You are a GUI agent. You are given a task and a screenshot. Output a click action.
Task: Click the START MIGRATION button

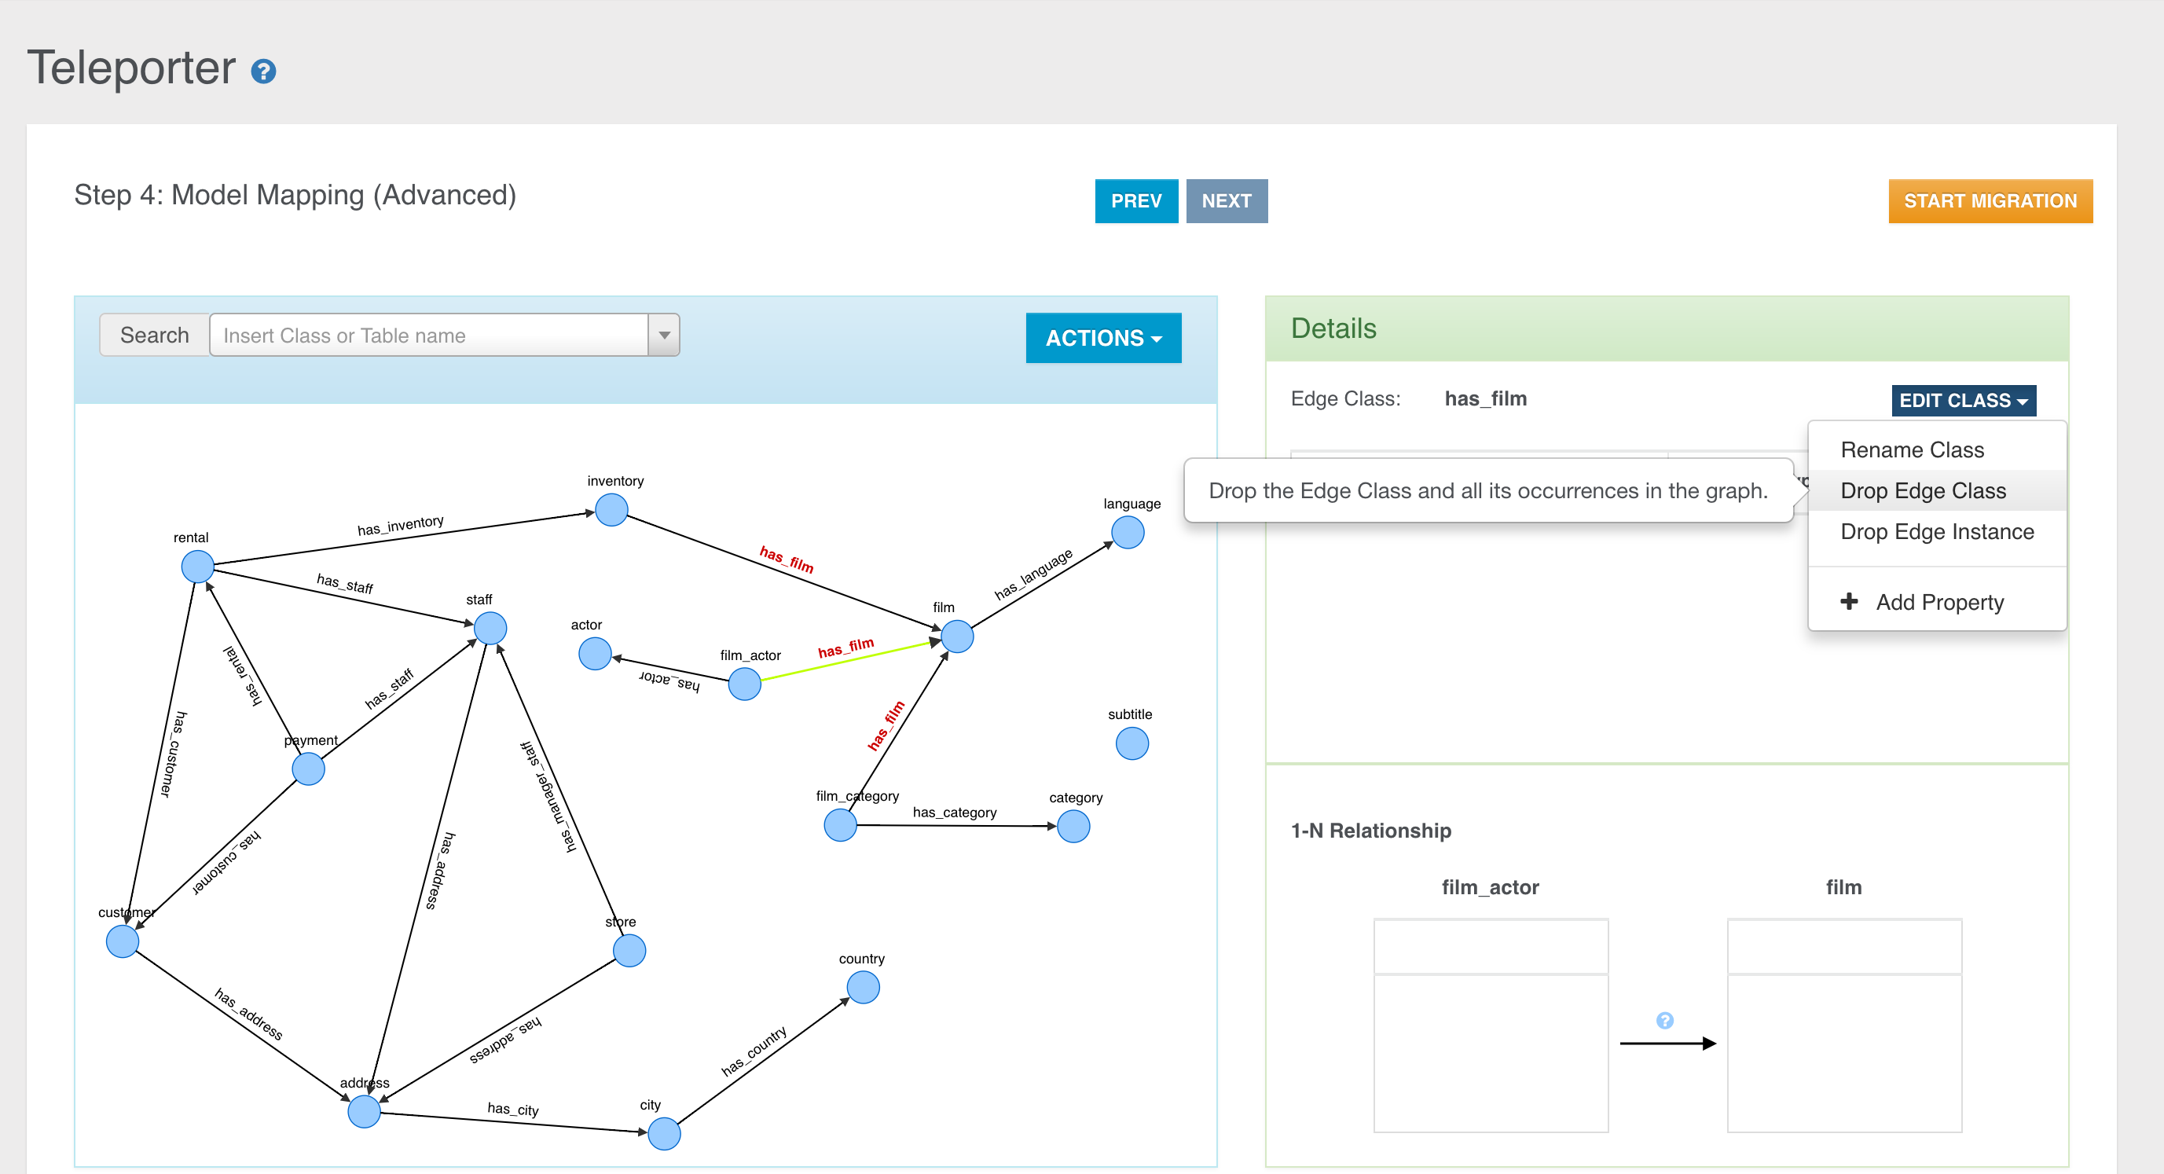pos(1992,201)
